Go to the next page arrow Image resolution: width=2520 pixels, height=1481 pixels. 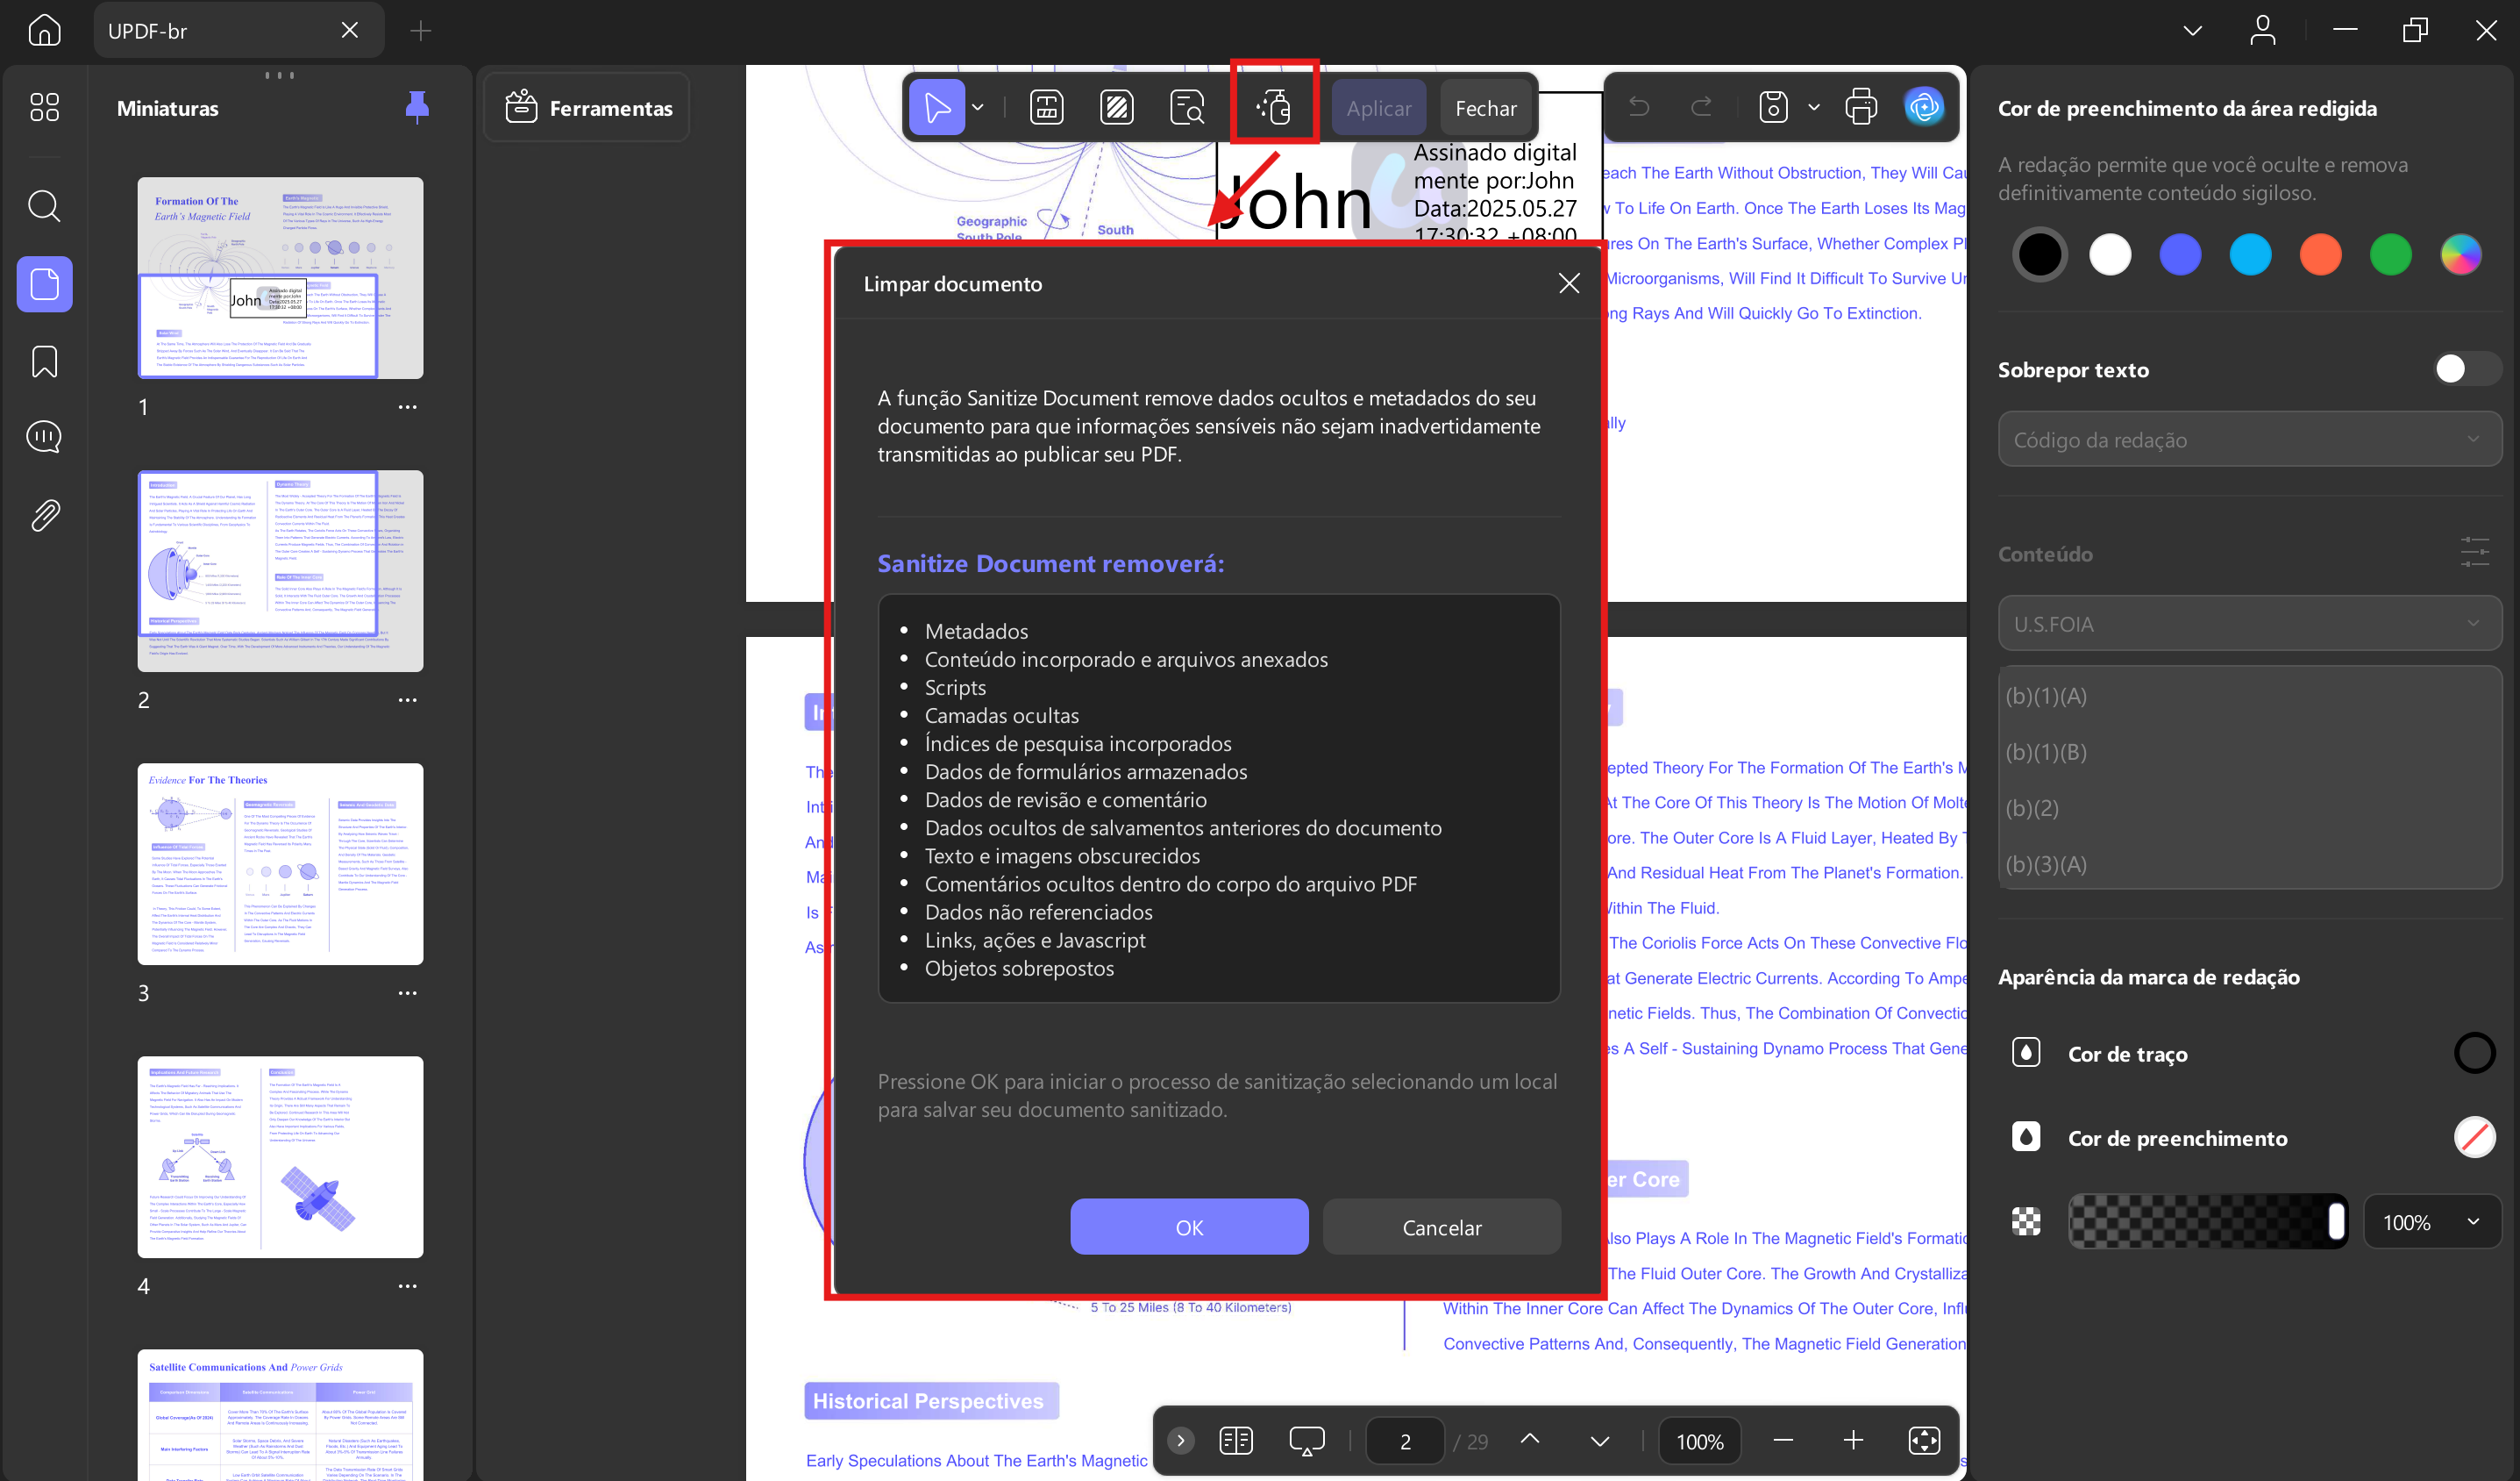pos(1600,1440)
